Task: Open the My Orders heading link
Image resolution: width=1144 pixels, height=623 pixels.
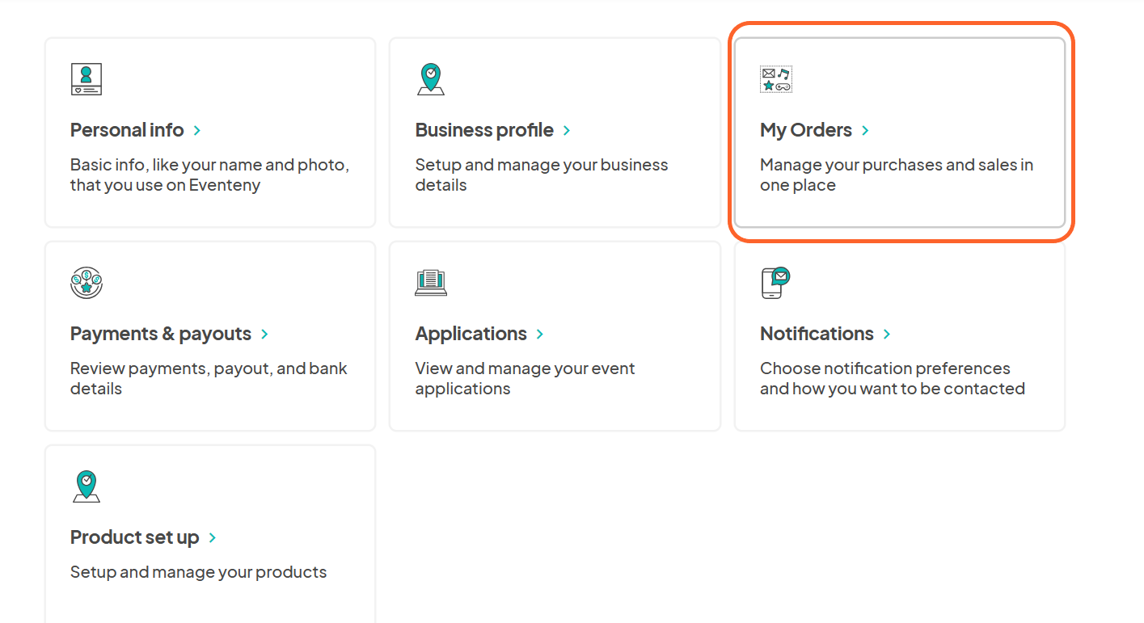Action: [x=806, y=130]
